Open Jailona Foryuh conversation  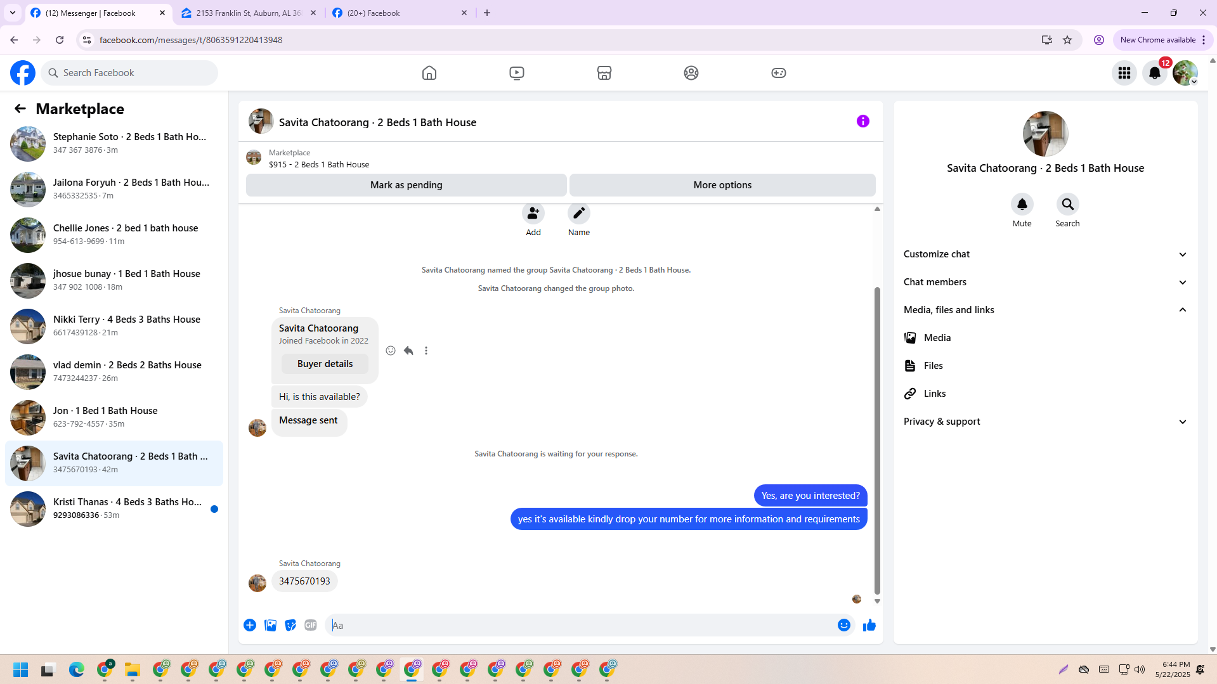[x=114, y=190]
